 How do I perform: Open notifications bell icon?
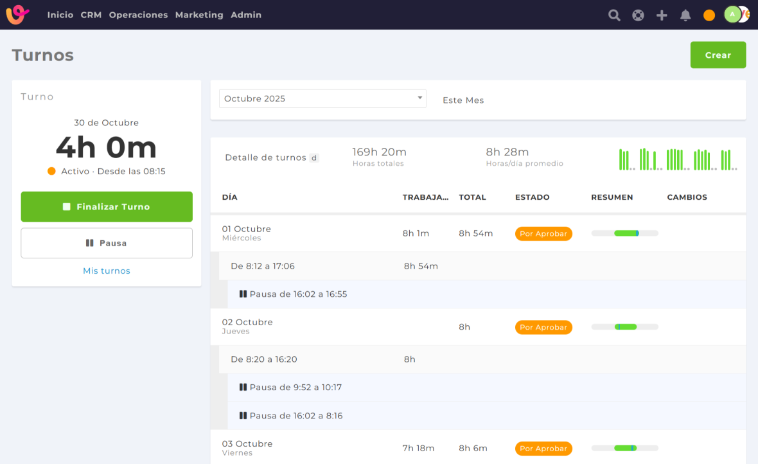[685, 15]
